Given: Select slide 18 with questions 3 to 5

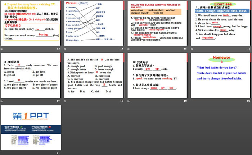Looking at the screenshot, I should coord(94,76).
